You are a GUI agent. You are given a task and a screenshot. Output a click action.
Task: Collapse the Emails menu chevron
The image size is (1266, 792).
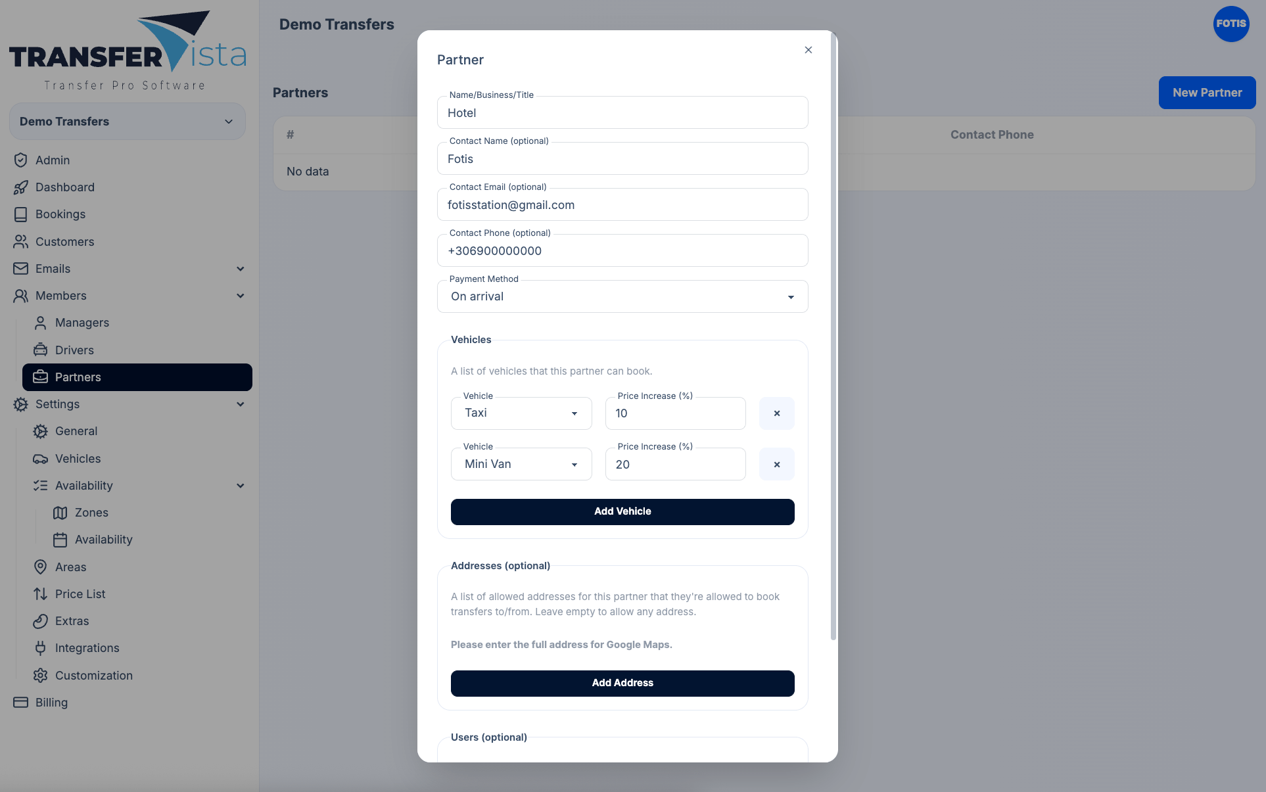pos(241,269)
